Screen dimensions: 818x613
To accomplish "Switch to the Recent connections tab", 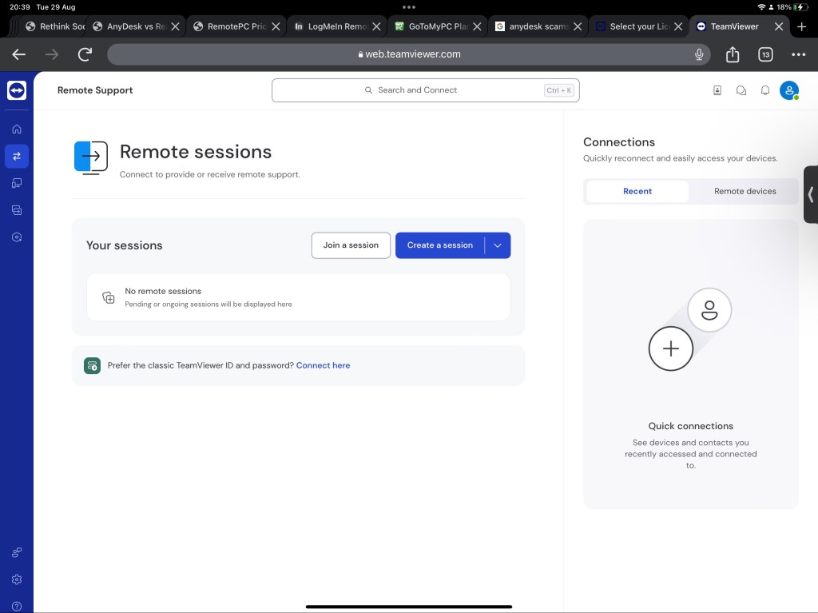I will (x=637, y=191).
